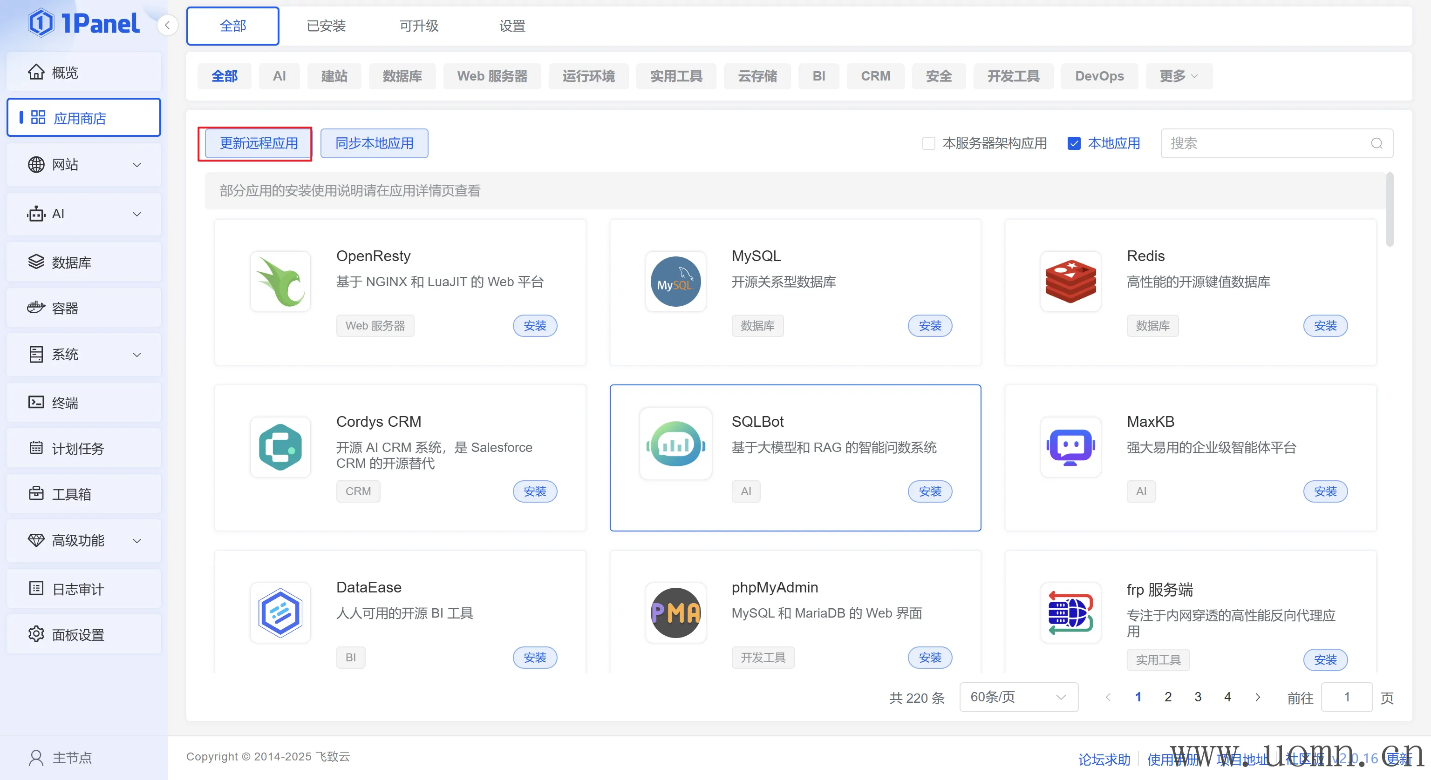Open the 终端 terminal sidebar item
The height and width of the screenshot is (780, 1431).
pyautogui.click(x=64, y=403)
